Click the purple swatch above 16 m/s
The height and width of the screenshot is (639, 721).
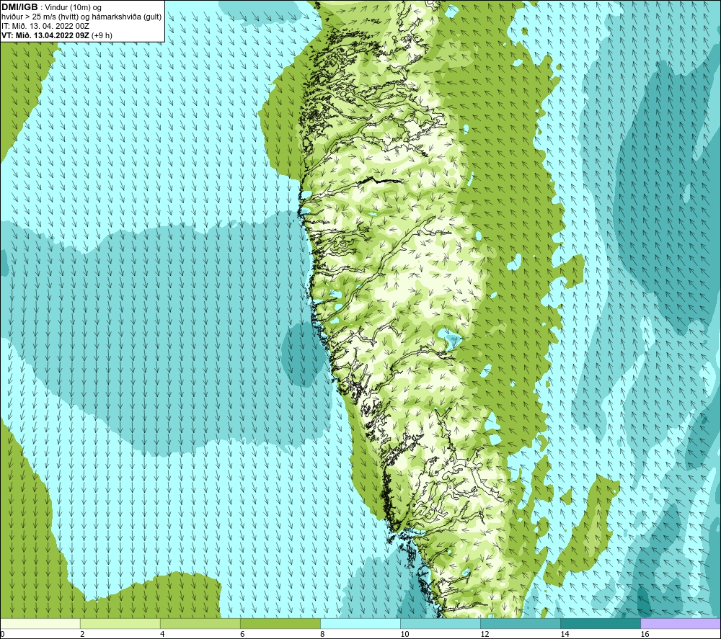681,624
